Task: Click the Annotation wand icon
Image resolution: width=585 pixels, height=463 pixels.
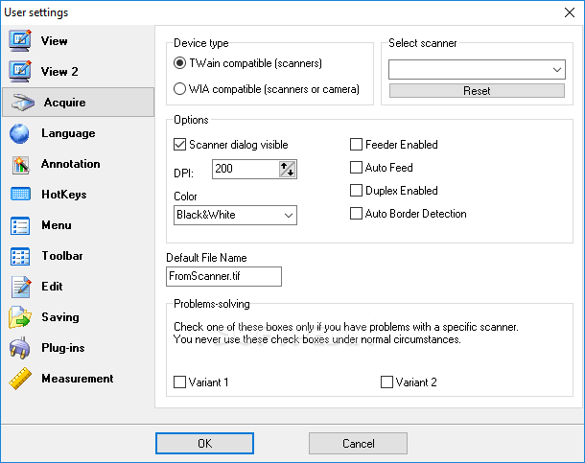Action: coord(21,165)
